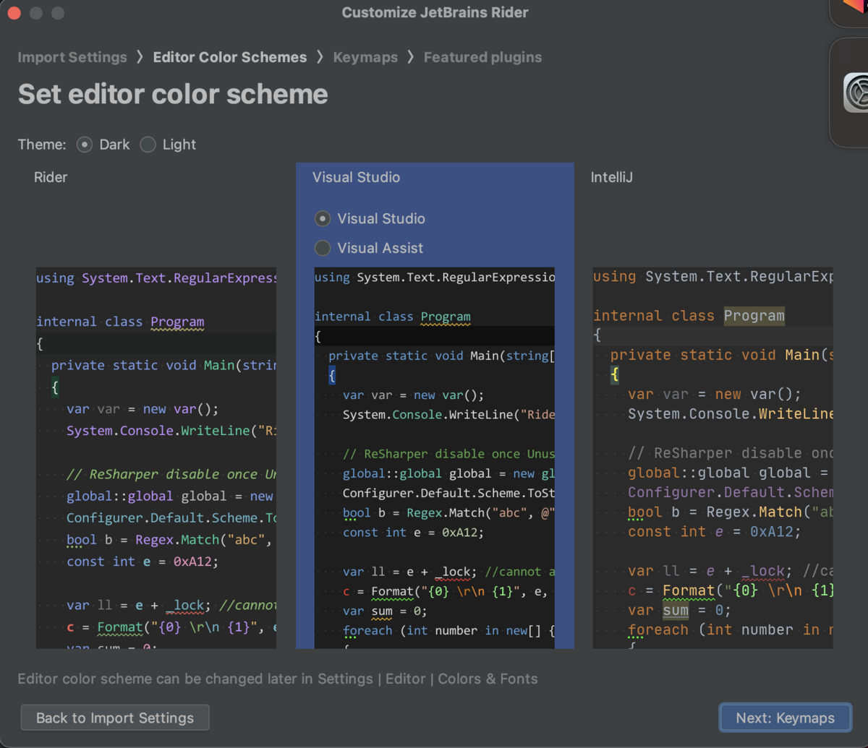Viewport: 868px width, 748px height.
Task: Open the Editor Color Schemes breadcrumb step
Action: (230, 57)
